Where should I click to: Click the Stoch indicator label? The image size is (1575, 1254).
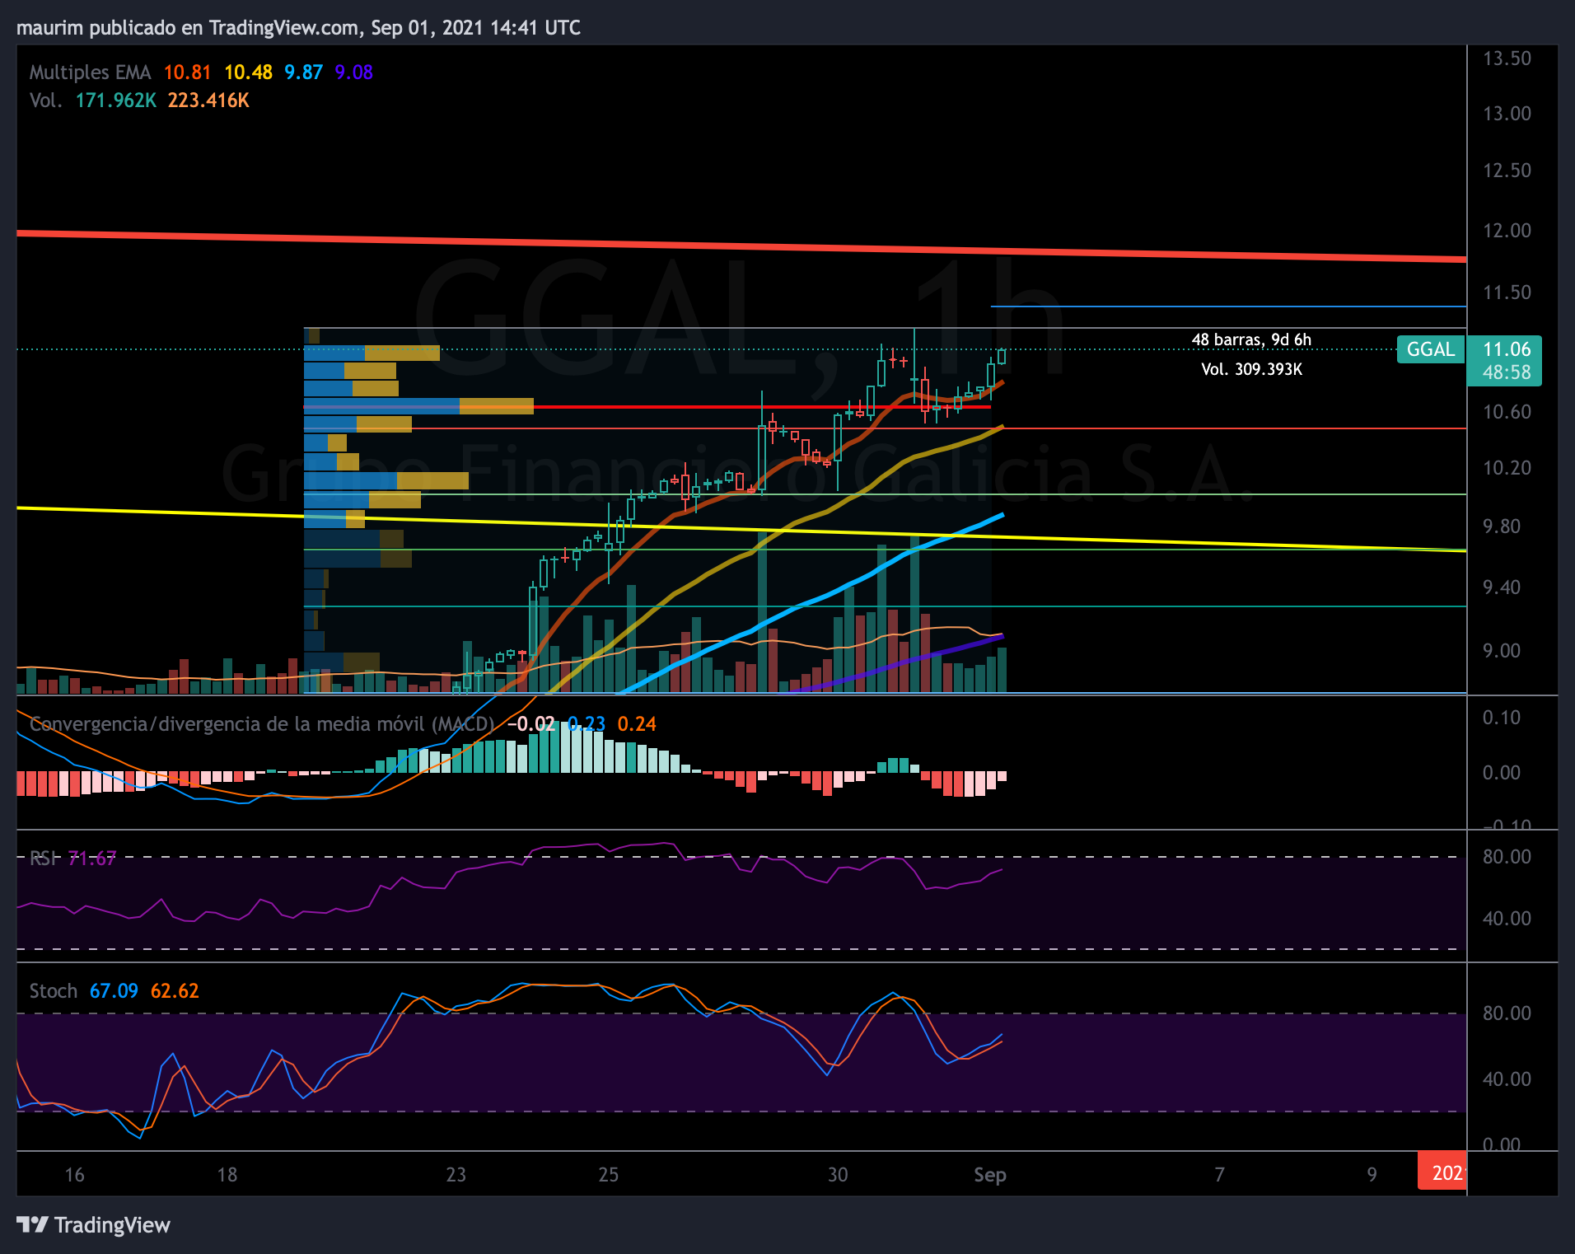tap(53, 991)
